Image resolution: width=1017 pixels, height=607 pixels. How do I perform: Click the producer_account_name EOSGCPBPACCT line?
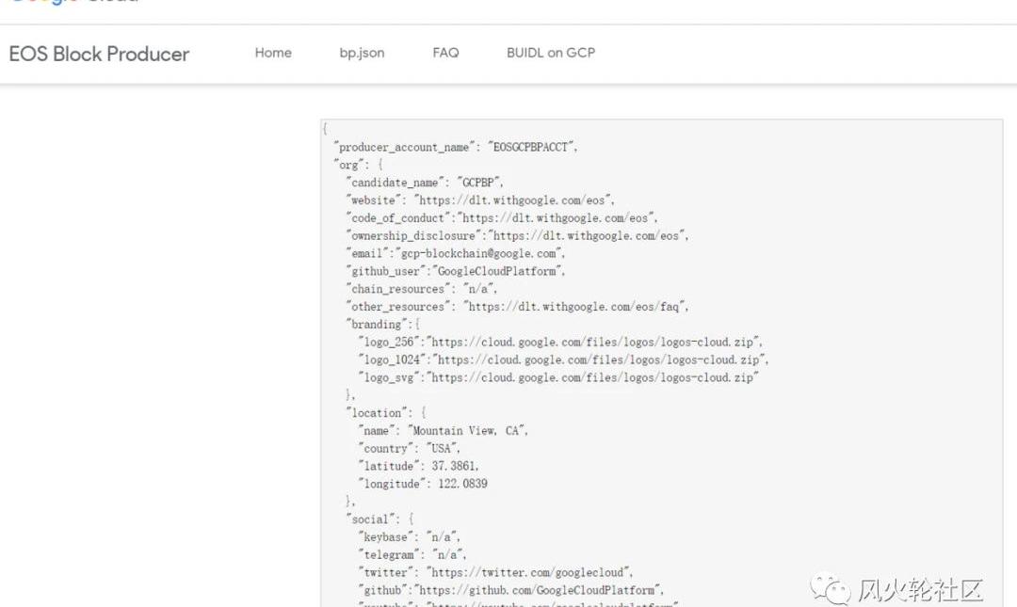(456, 147)
